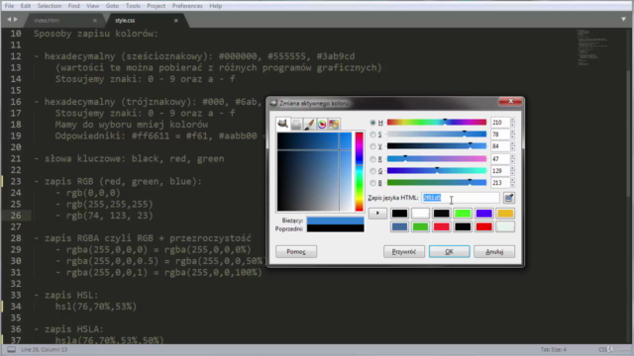Click the color history arrow button
The width and height of the screenshot is (634, 356).
(x=377, y=214)
